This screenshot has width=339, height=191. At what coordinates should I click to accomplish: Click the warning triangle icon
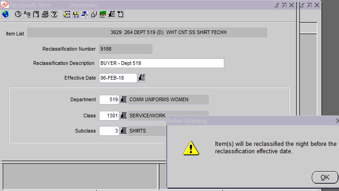click(191, 148)
